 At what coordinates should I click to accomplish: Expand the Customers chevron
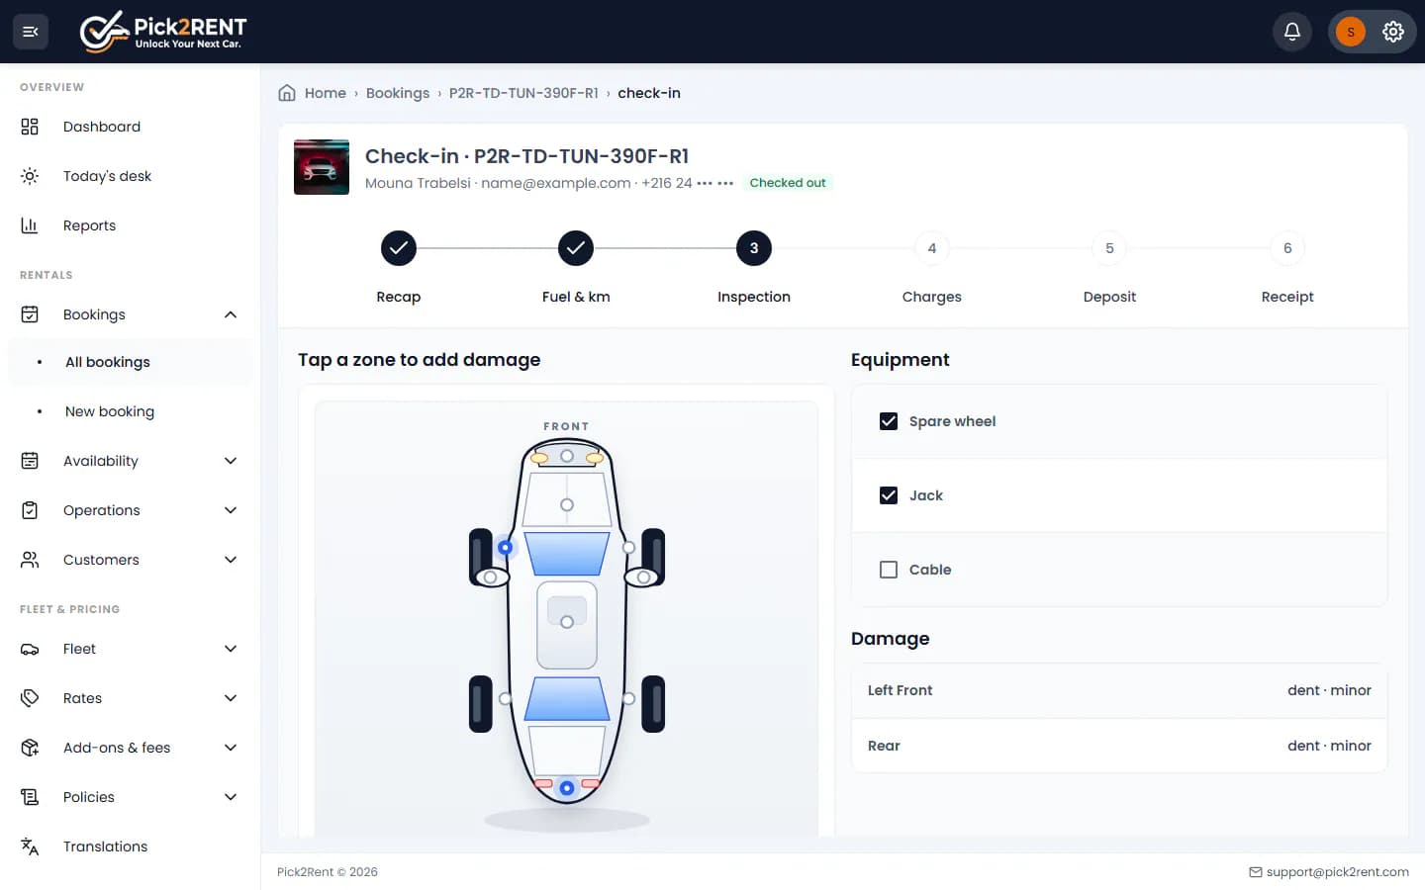[x=231, y=560]
